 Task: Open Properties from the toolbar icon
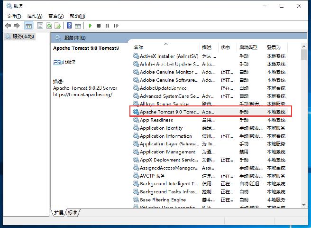pos(40,26)
